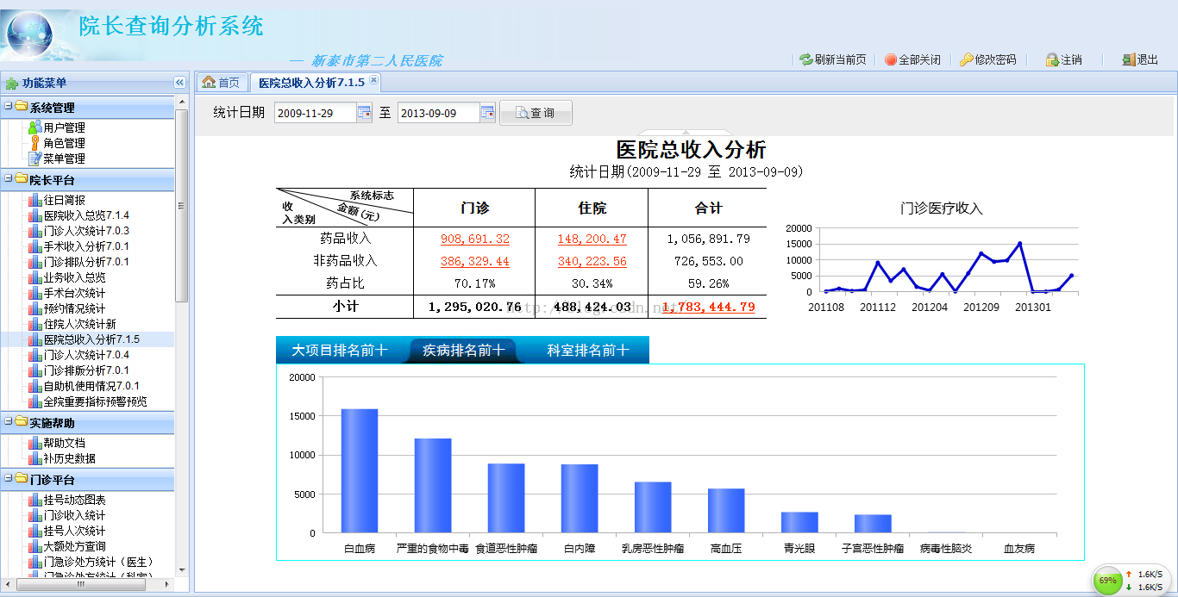Screen dimensions: 1178x597
Task: Click the 注销 logout button
Action: click(1063, 59)
